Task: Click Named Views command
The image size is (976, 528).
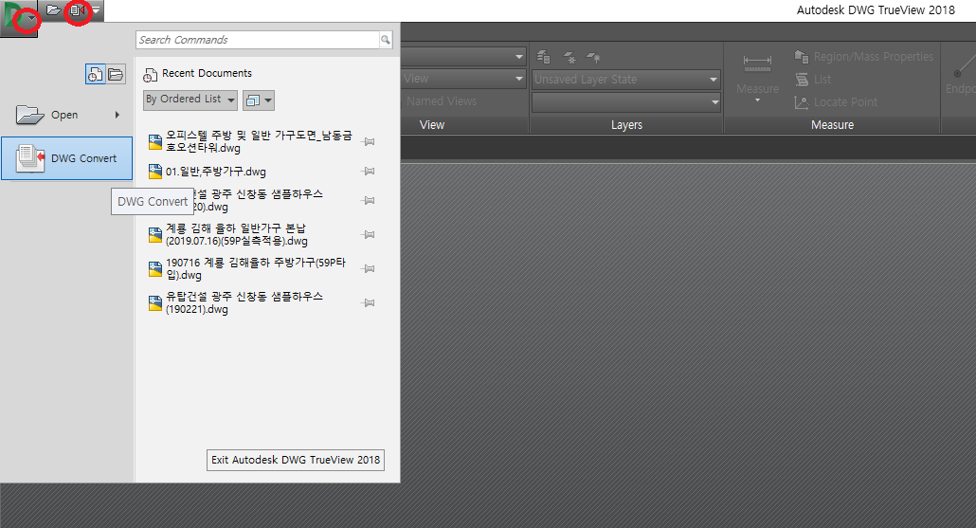Action: pyautogui.click(x=442, y=100)
